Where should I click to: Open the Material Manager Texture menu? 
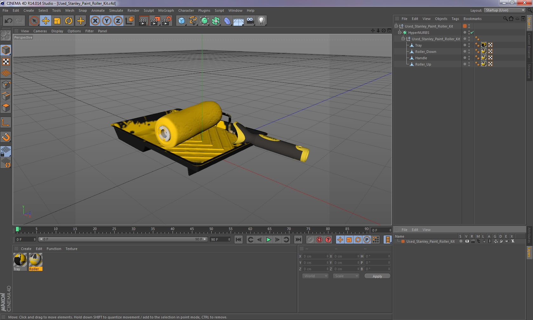(71, 249)
